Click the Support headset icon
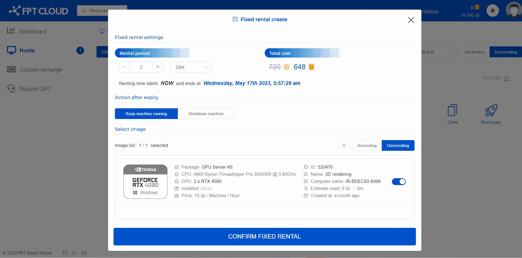The image size is (522, 258). pyautogui.click(x=11, y=89)
